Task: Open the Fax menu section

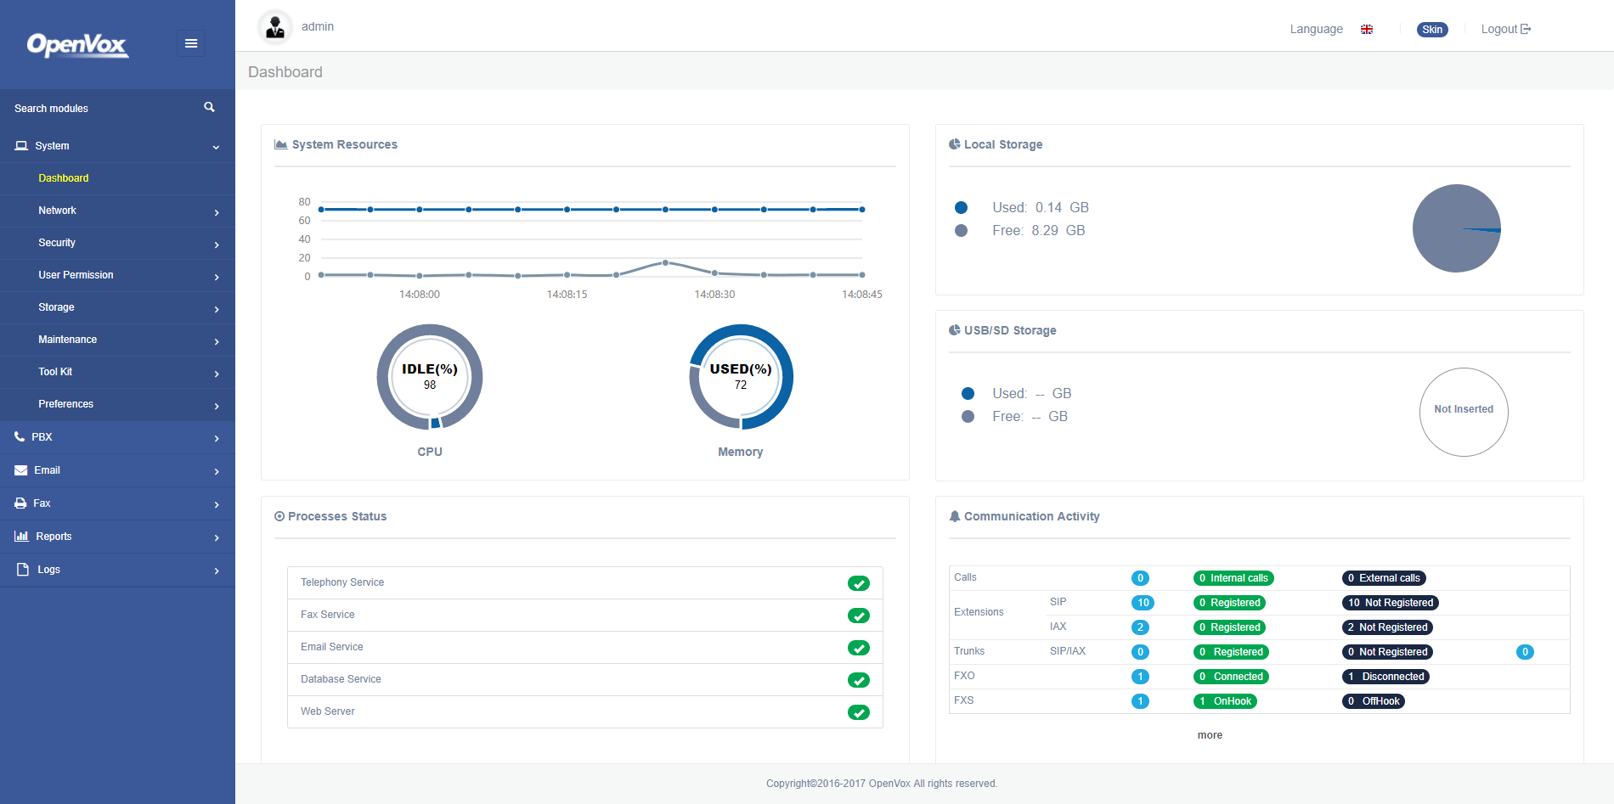Action: (117, 503)
